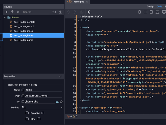Viewport: 166px width, 125px height.
Task: Click the redo arrow in editor toolbar
Action: click(74, 12)
